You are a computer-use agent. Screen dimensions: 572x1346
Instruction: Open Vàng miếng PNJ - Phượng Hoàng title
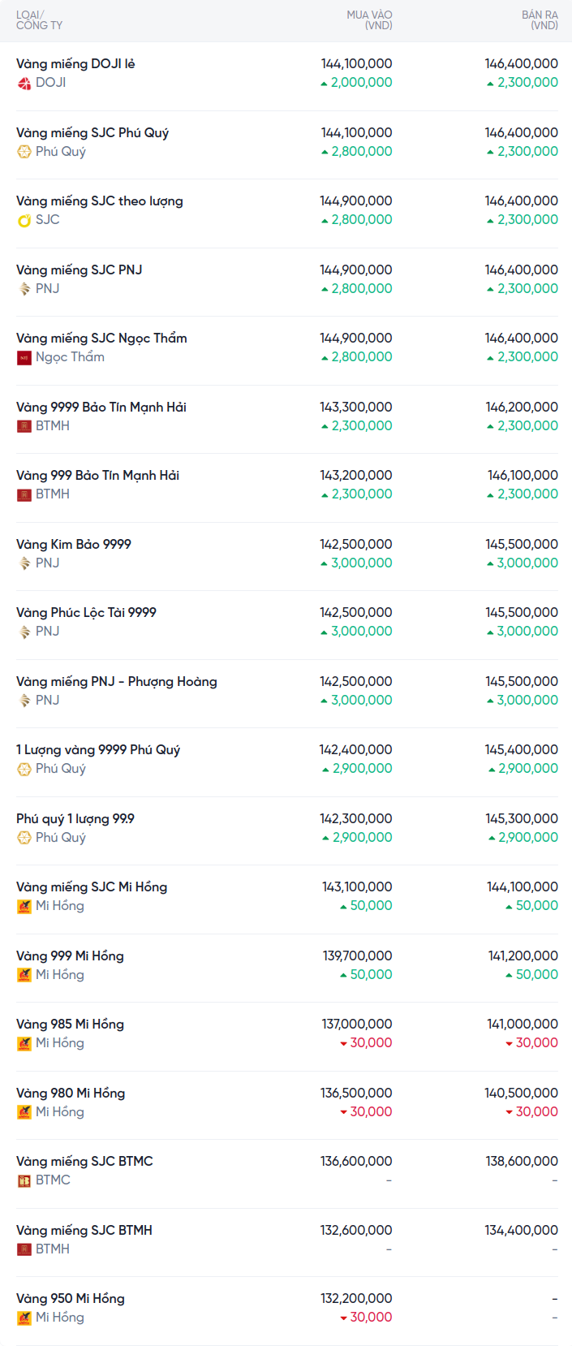(116, 682)
